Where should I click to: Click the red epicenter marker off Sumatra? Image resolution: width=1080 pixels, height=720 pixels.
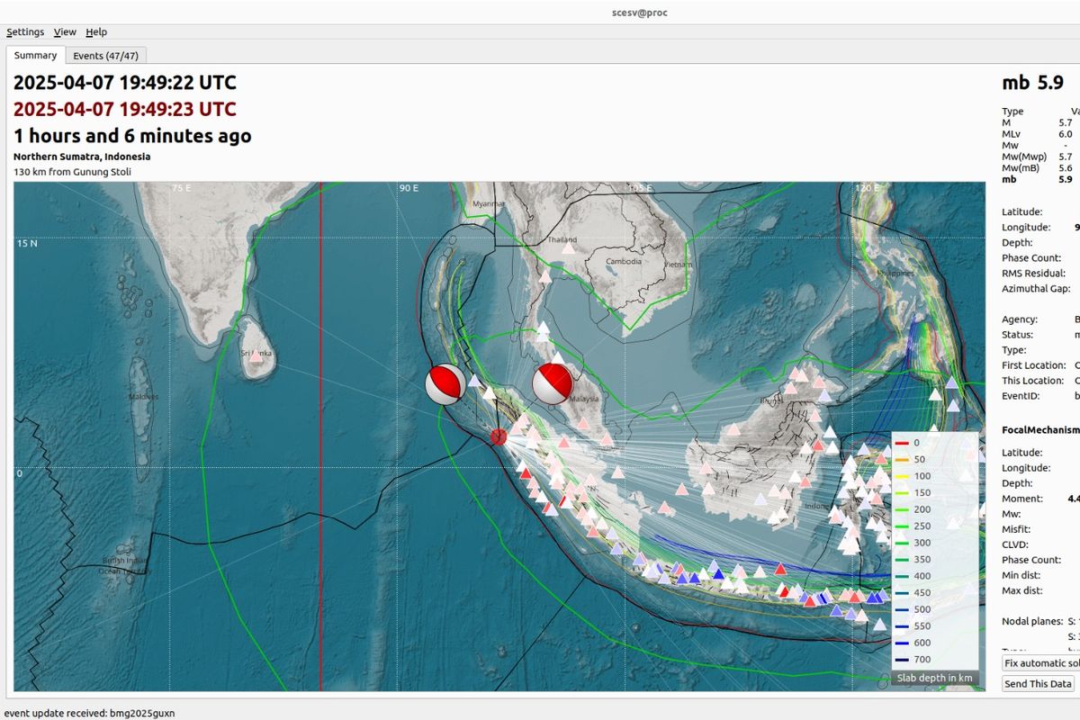click(499, 437)
